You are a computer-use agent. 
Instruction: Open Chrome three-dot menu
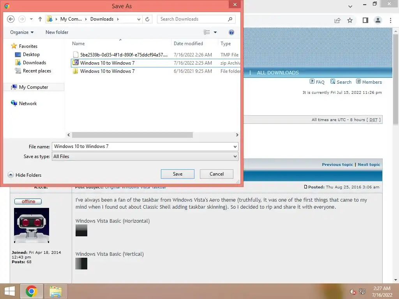[x=390, y=20]
